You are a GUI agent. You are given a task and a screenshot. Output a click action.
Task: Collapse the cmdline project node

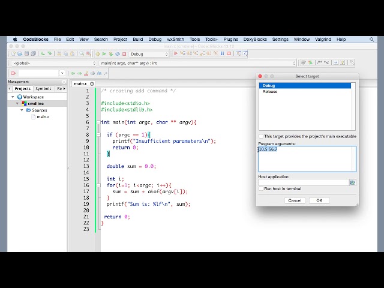pyautogui.click(x=17, y=104)
